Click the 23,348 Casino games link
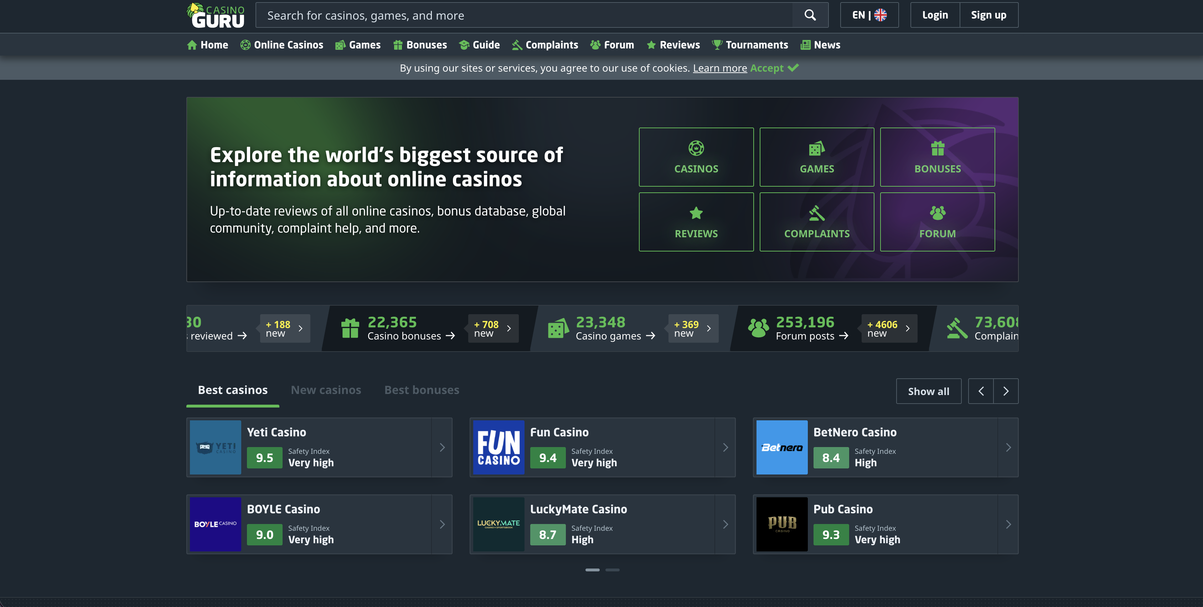This screenshot has height=607, width=1203. (615, 328)
